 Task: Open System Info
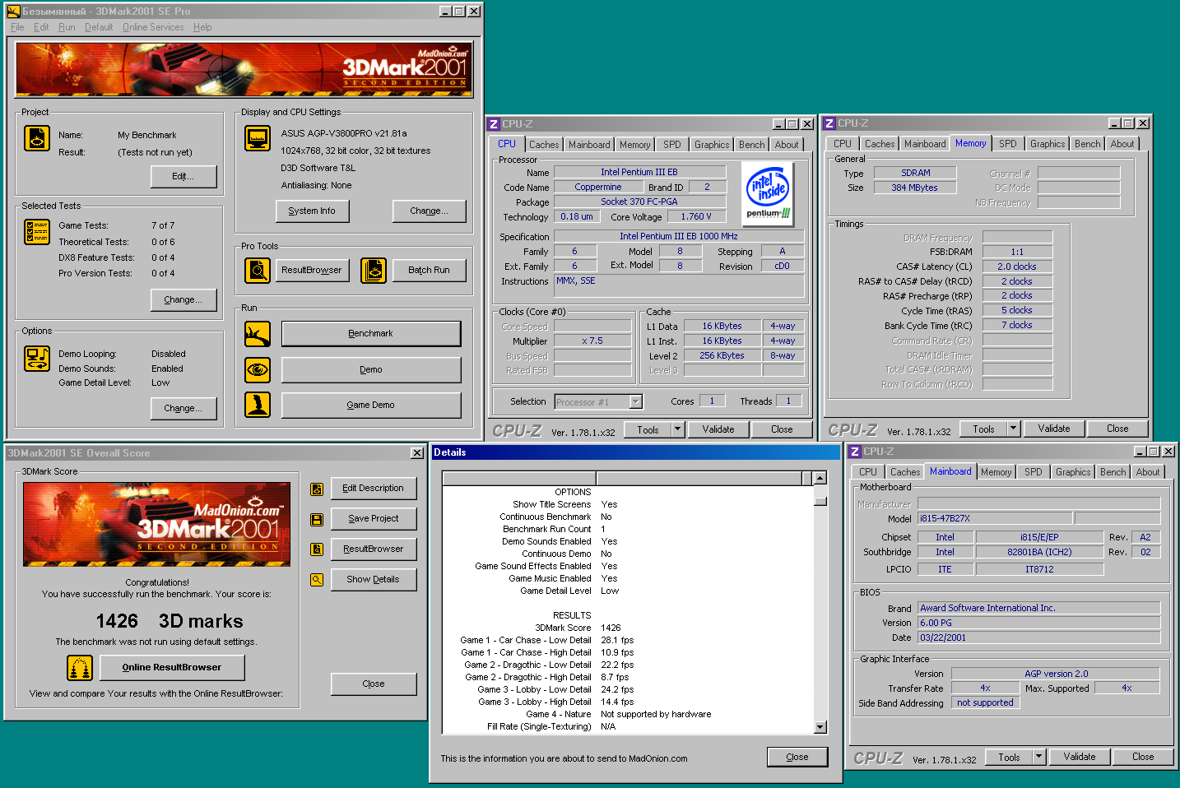312,211
